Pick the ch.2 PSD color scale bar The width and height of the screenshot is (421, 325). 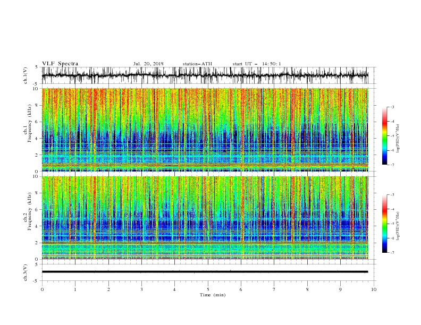click(384, 224)
